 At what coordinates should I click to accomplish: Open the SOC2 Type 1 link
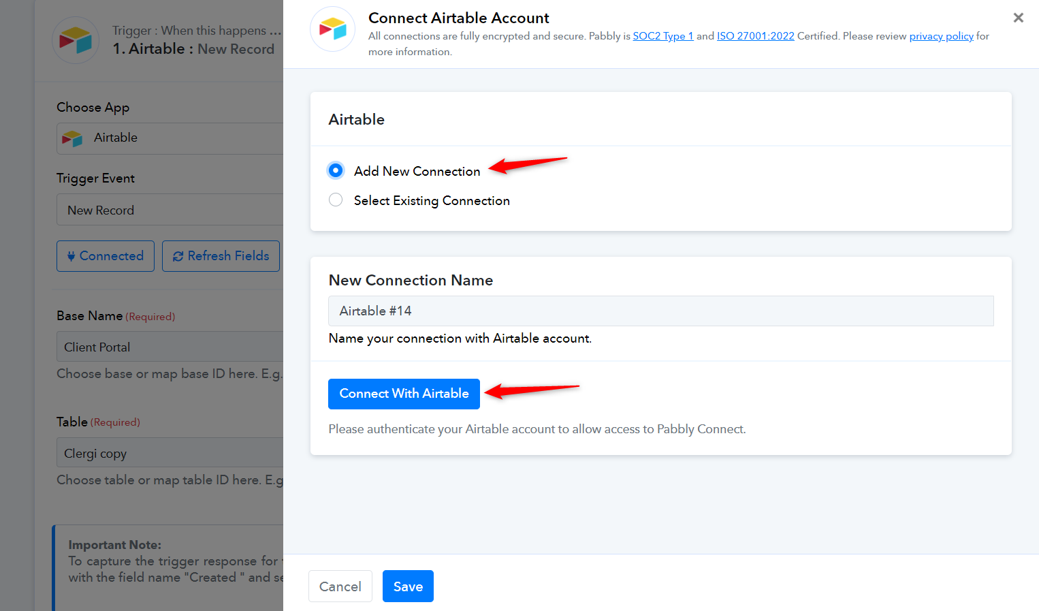(663, 36)
